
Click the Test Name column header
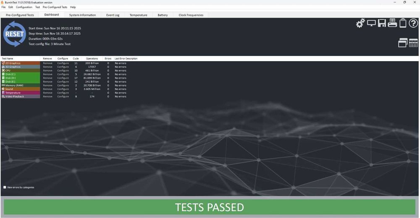pyautogui.click(x=20, y=59)
